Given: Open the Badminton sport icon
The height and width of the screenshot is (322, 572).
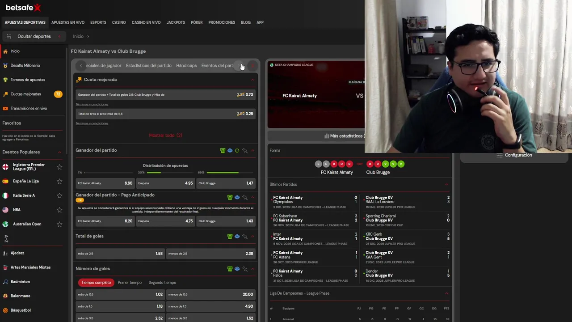Looking at the screenshot, I should (x=5, y=282).
